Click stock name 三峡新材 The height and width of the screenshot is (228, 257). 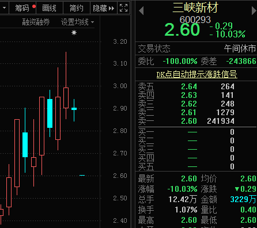195,7
